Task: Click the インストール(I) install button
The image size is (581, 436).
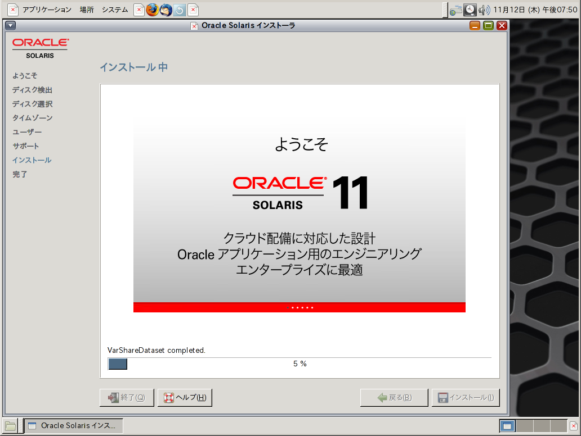Action: pos(466,398)
